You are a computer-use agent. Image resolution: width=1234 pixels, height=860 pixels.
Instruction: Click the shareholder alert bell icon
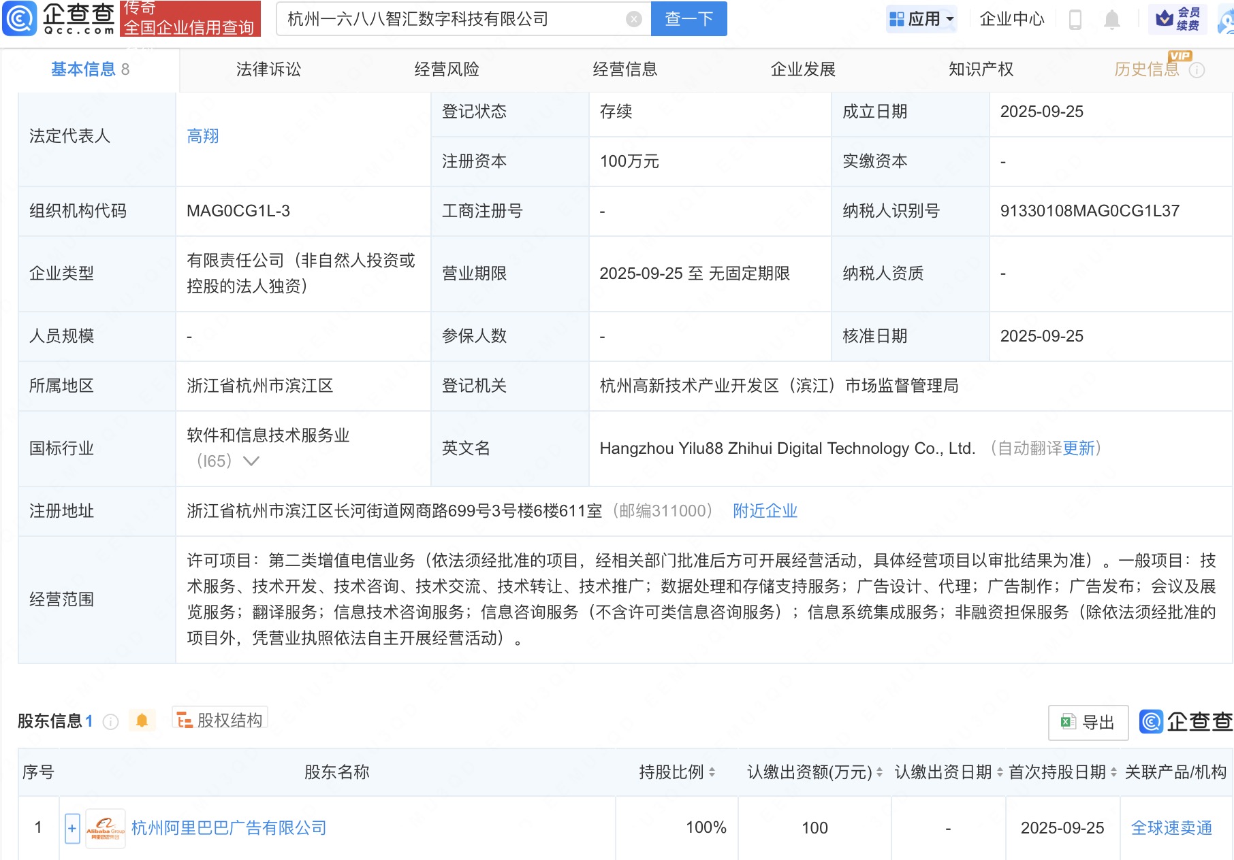pyautogui.click(x=142, y=721)
